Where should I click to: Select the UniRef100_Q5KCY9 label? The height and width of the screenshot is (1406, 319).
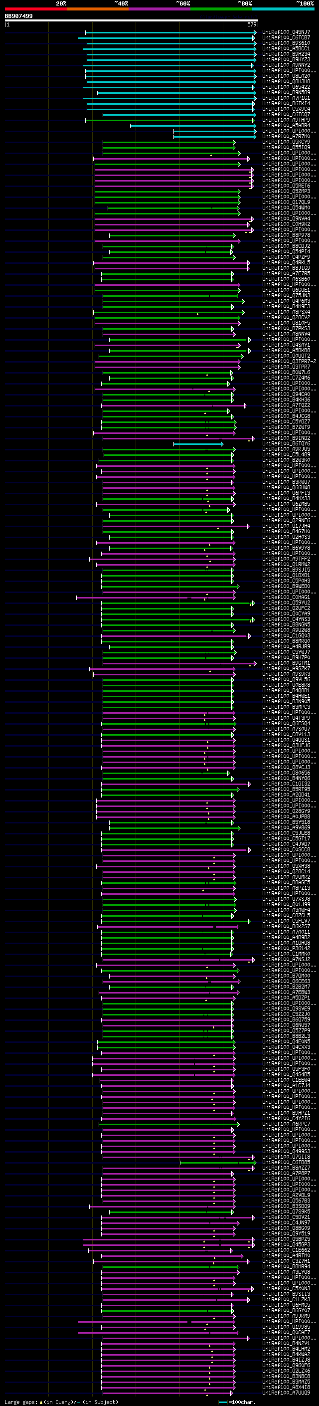point(286,142)
